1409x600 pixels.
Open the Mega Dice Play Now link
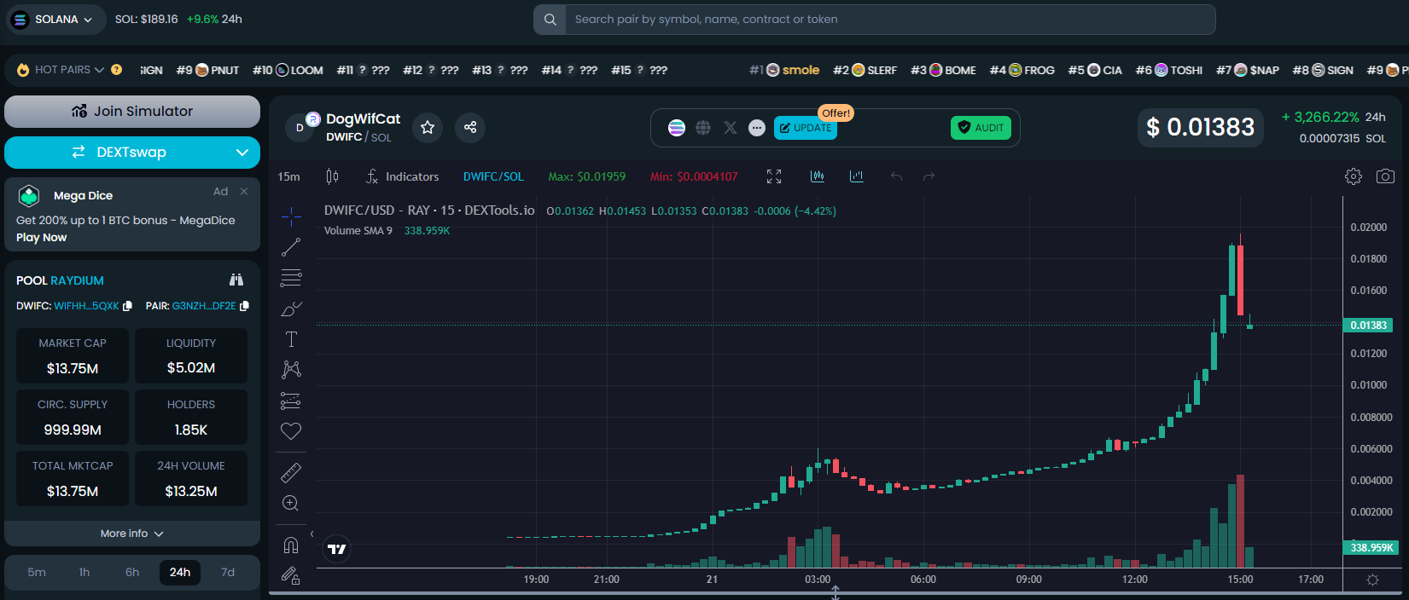(41, 238)
